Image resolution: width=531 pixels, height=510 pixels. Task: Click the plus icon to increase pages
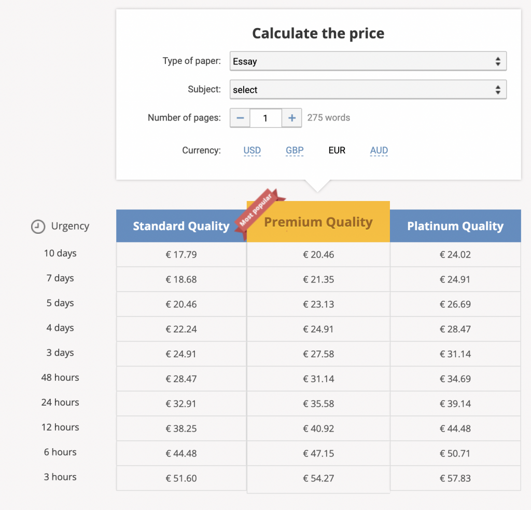click(x=291, y=118)
